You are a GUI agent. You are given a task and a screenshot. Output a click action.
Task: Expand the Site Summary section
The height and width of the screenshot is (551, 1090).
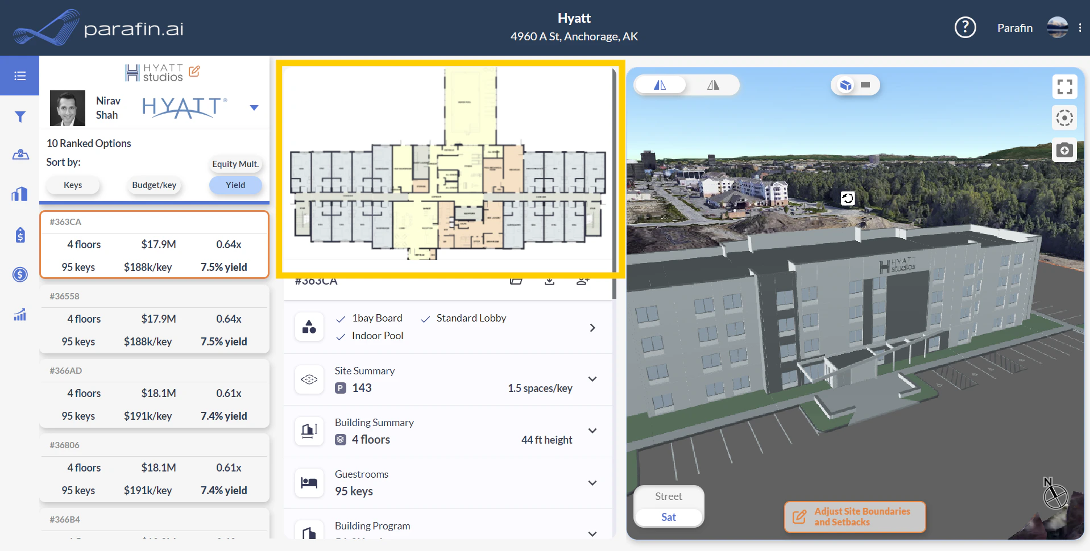click(592, 379)
